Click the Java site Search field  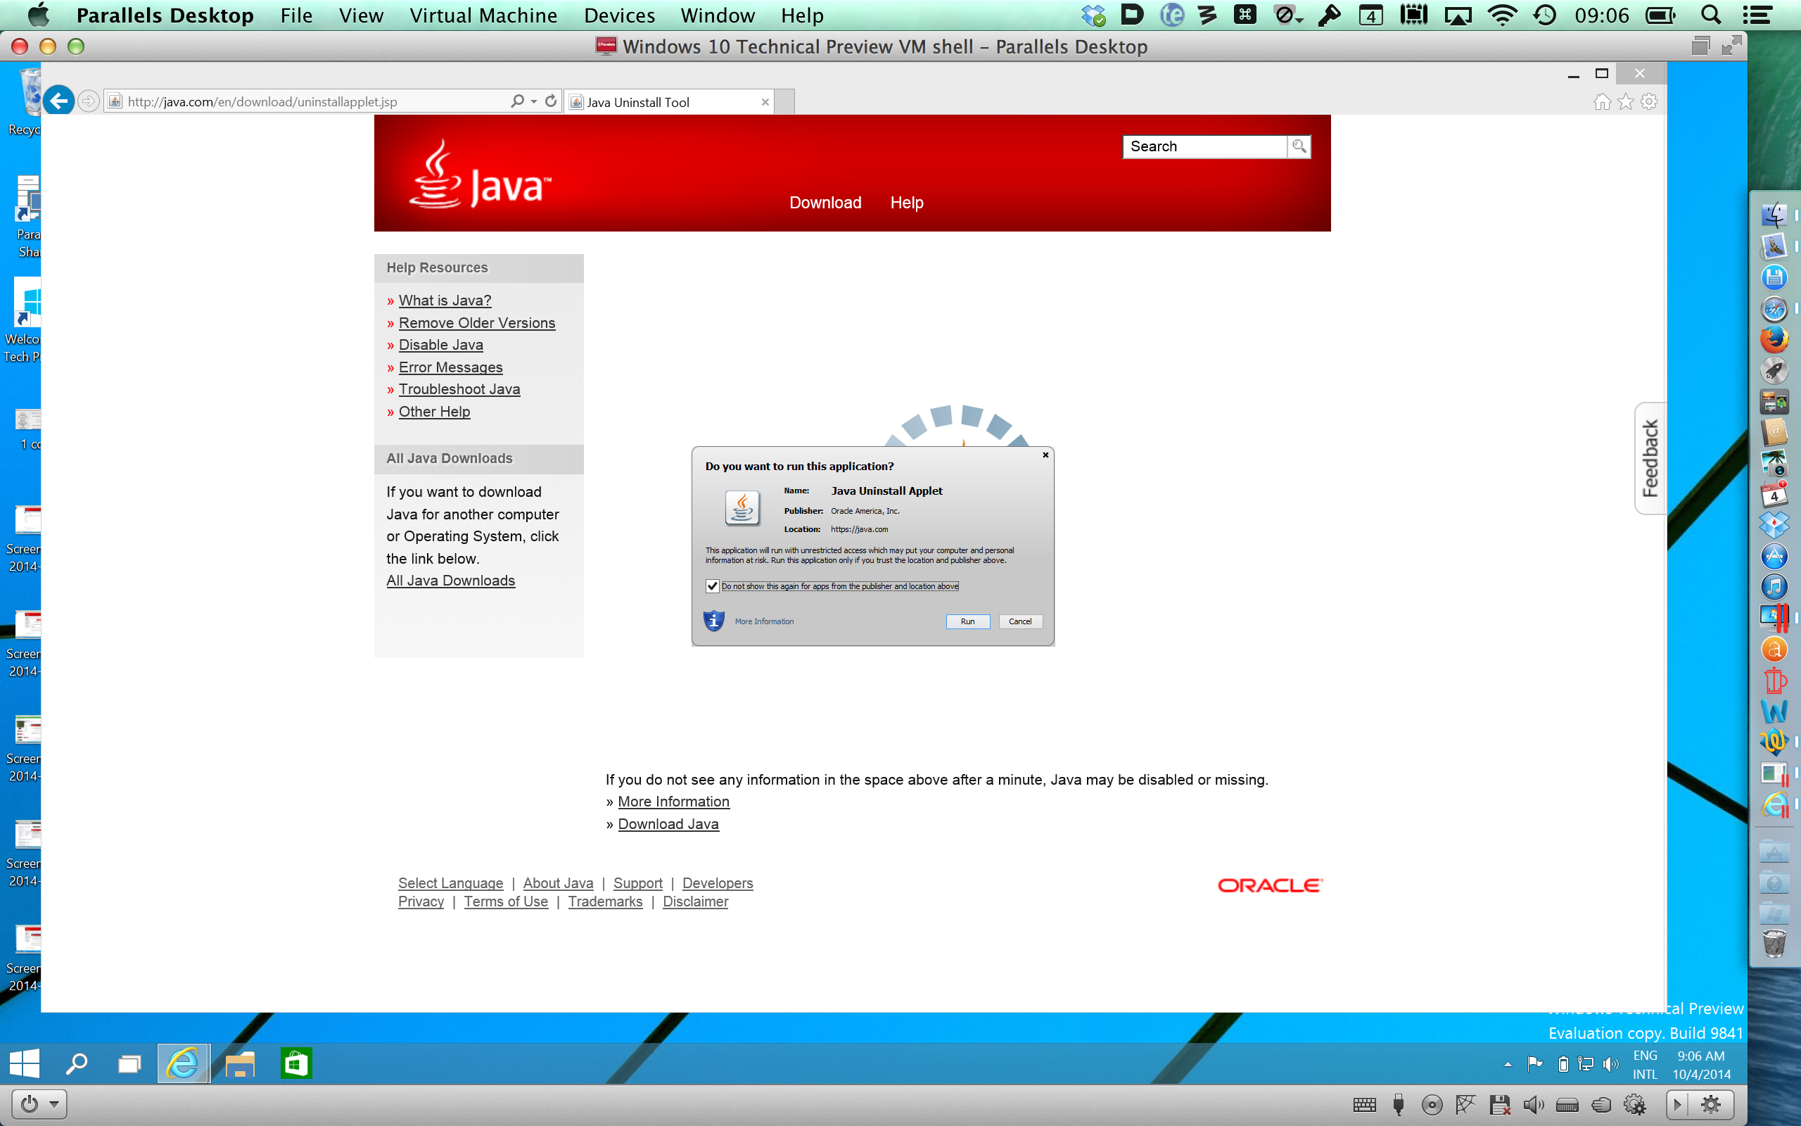coord(1204,146)
